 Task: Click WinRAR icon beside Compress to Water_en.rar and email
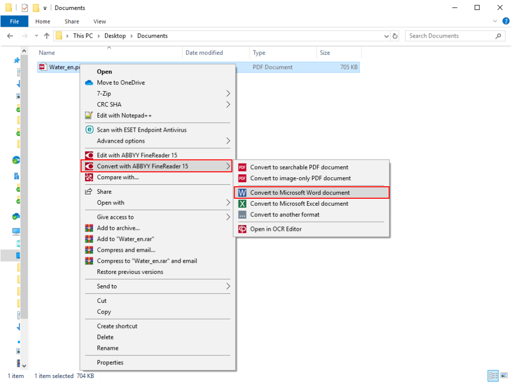click(89, 261)
